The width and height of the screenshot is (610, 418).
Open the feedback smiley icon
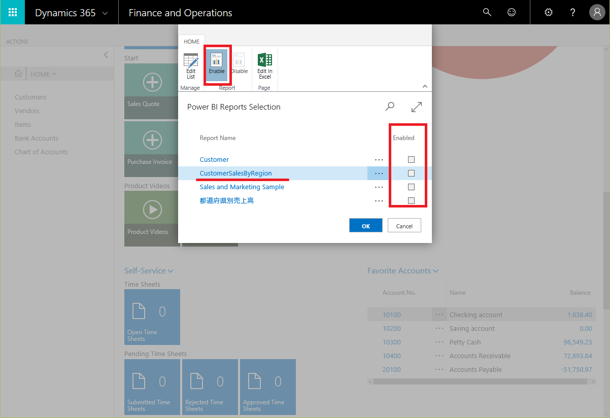[512, 12]
